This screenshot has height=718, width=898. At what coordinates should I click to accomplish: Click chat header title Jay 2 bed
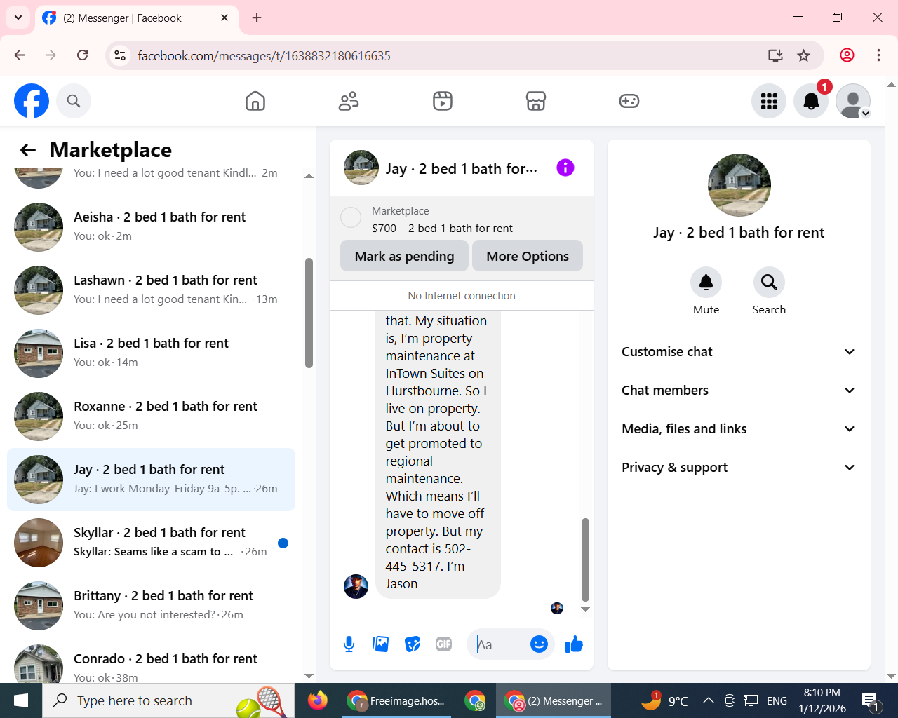pyautogui.click(x=462, y=169)
